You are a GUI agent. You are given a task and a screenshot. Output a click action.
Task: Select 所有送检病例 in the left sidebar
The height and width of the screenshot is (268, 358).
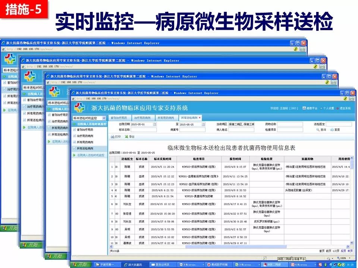[x=85, y=149]
